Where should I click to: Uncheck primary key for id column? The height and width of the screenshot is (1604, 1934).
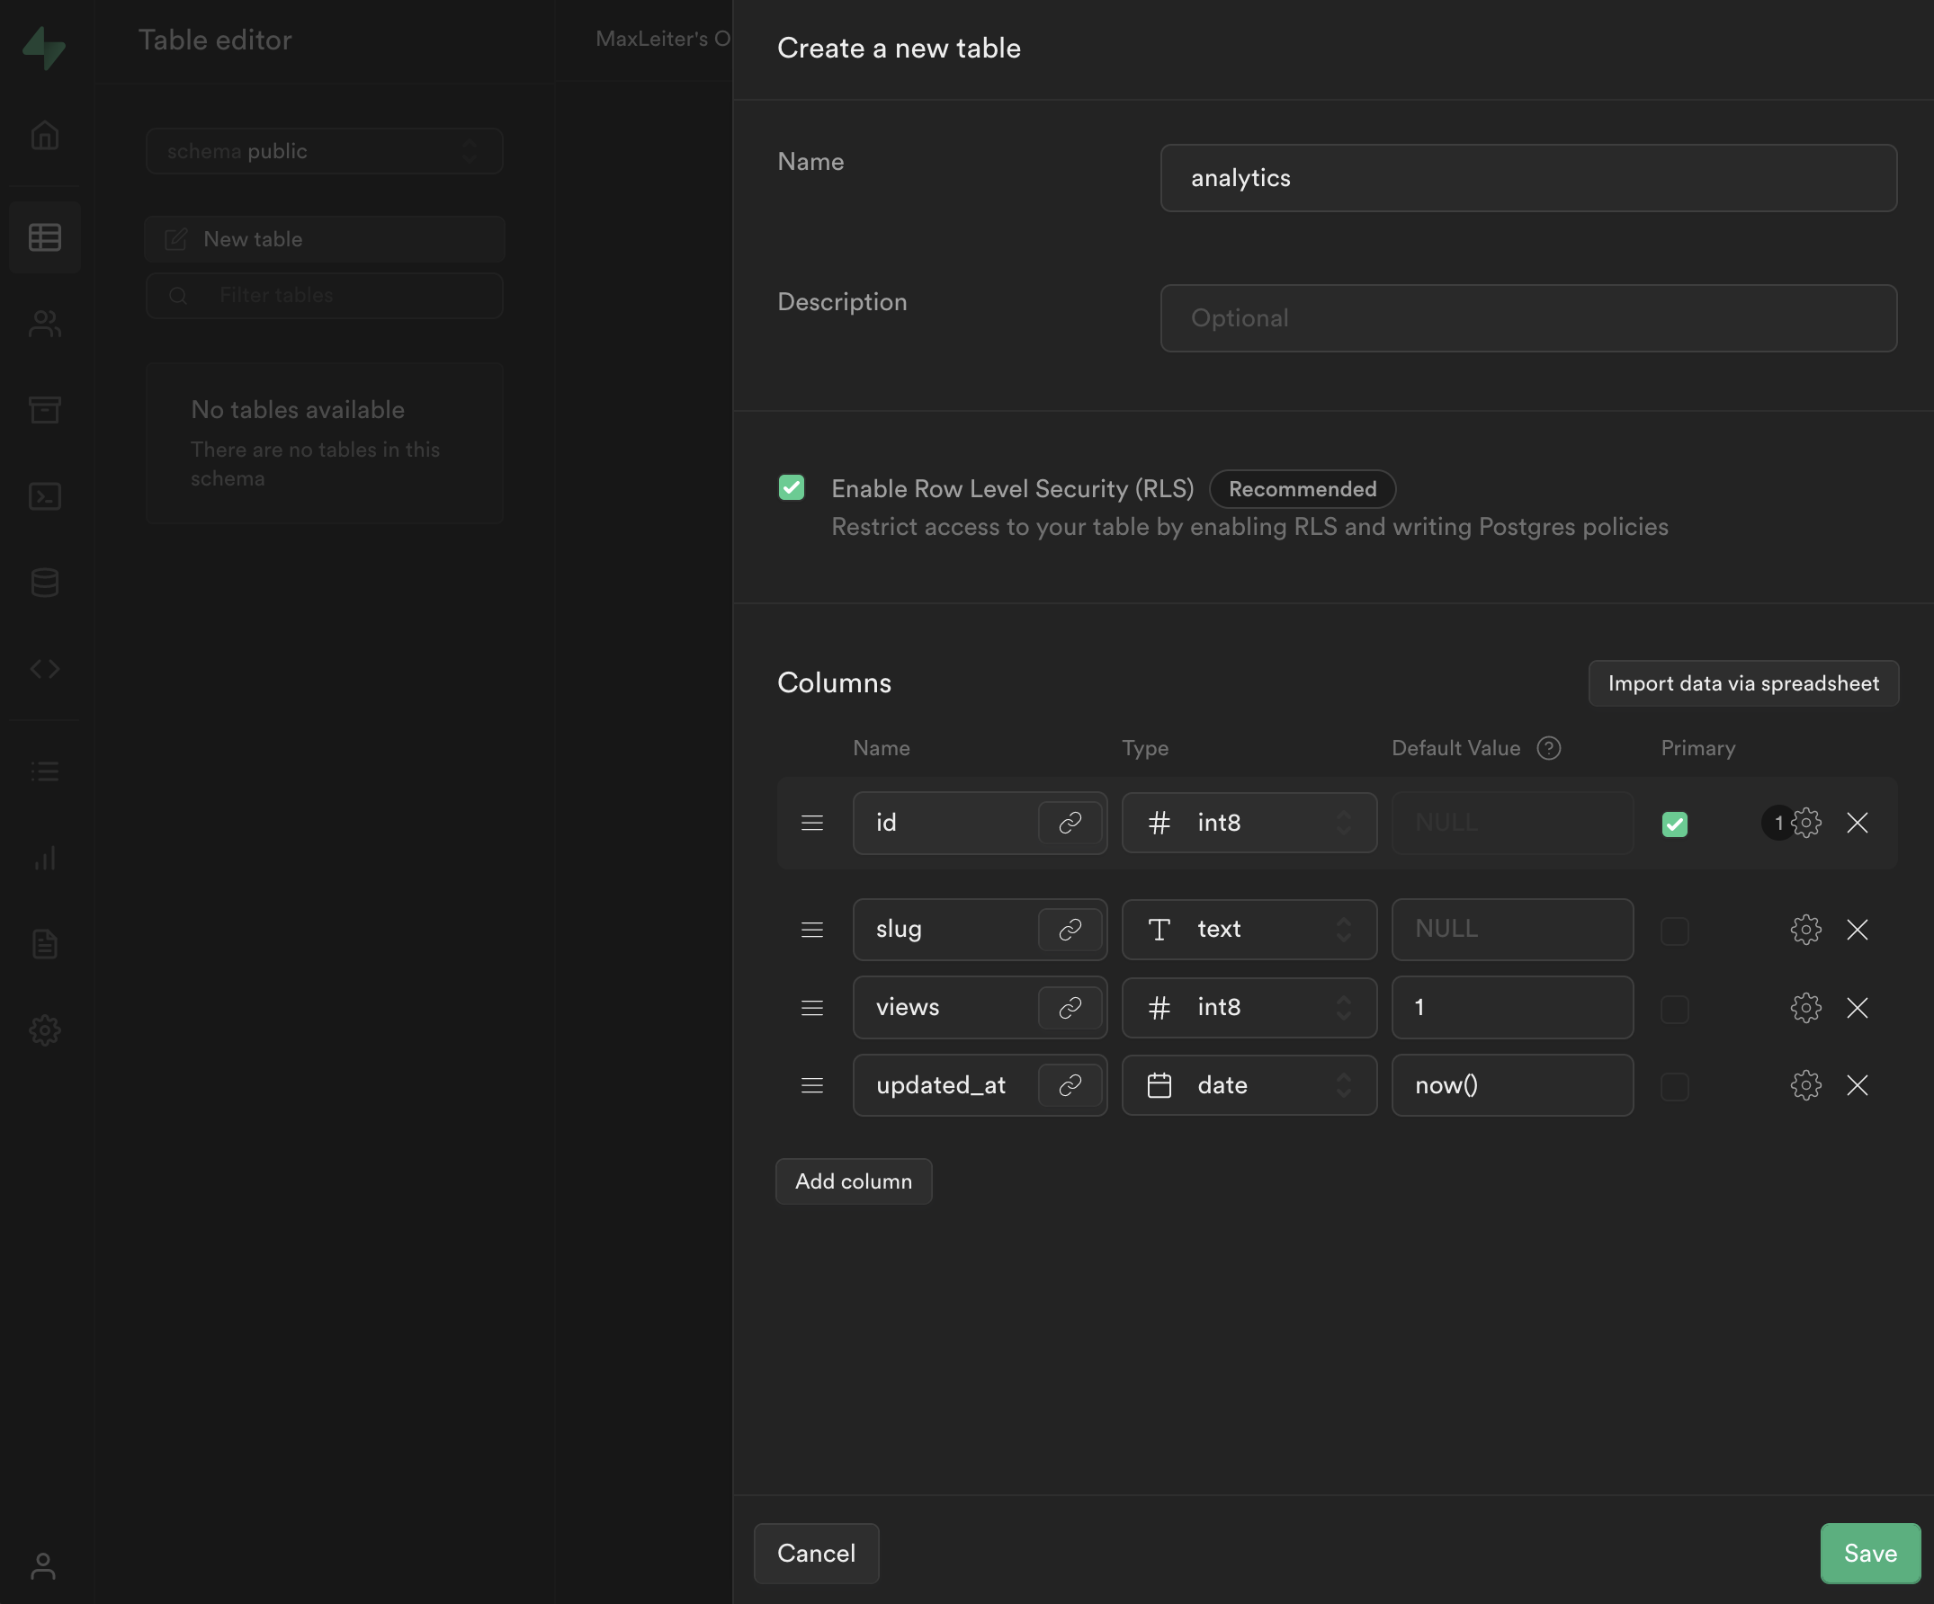(1674, 824)
